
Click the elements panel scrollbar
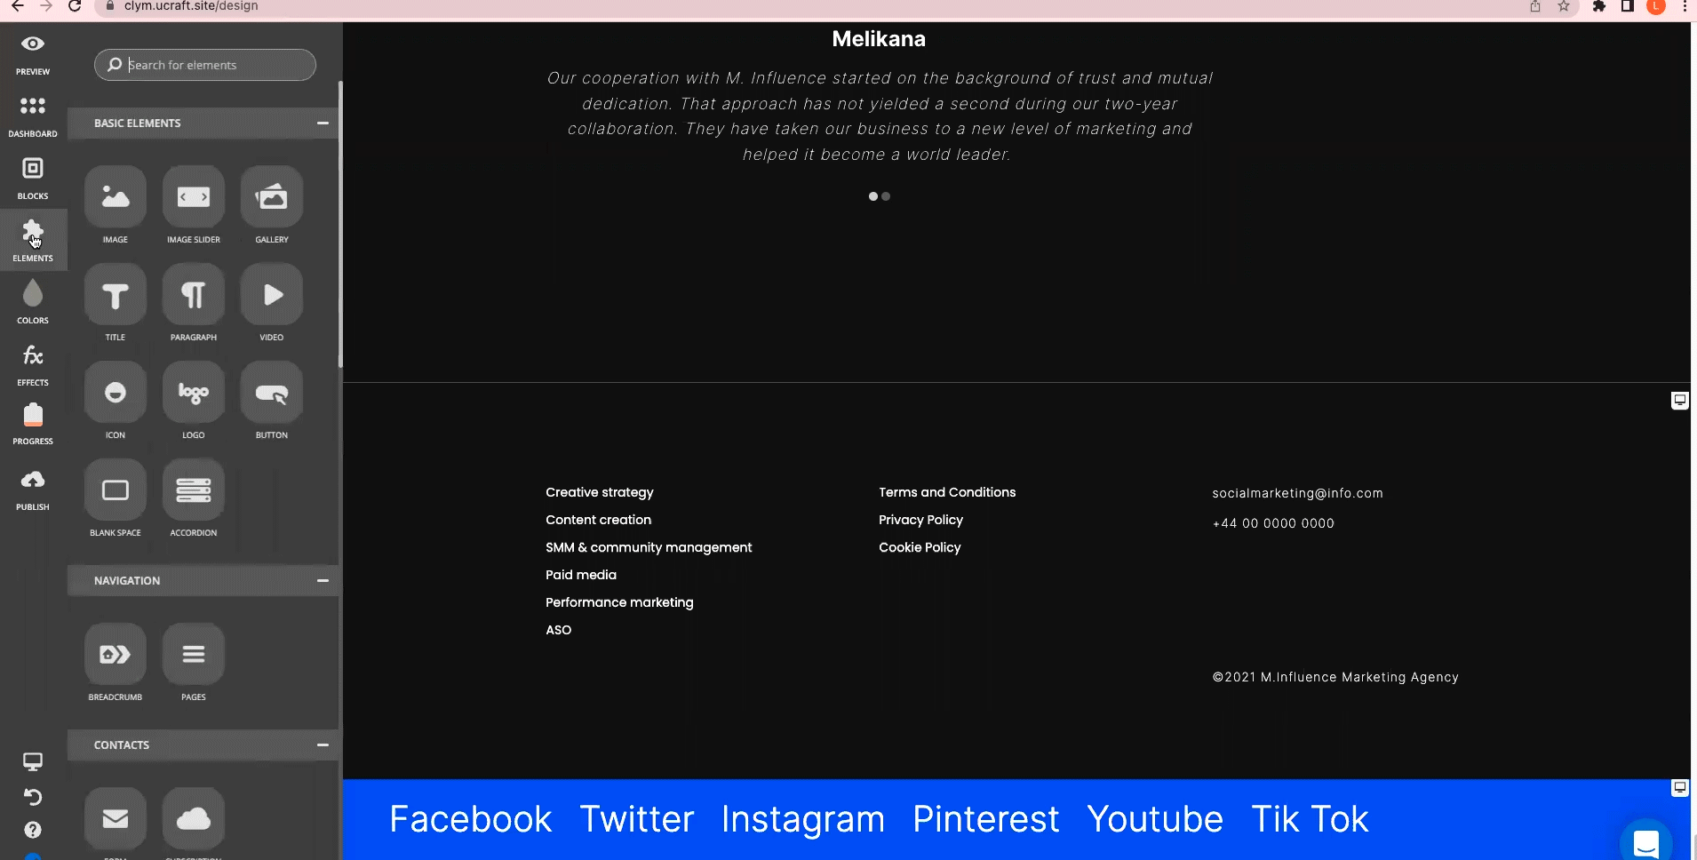coord(340,224)
